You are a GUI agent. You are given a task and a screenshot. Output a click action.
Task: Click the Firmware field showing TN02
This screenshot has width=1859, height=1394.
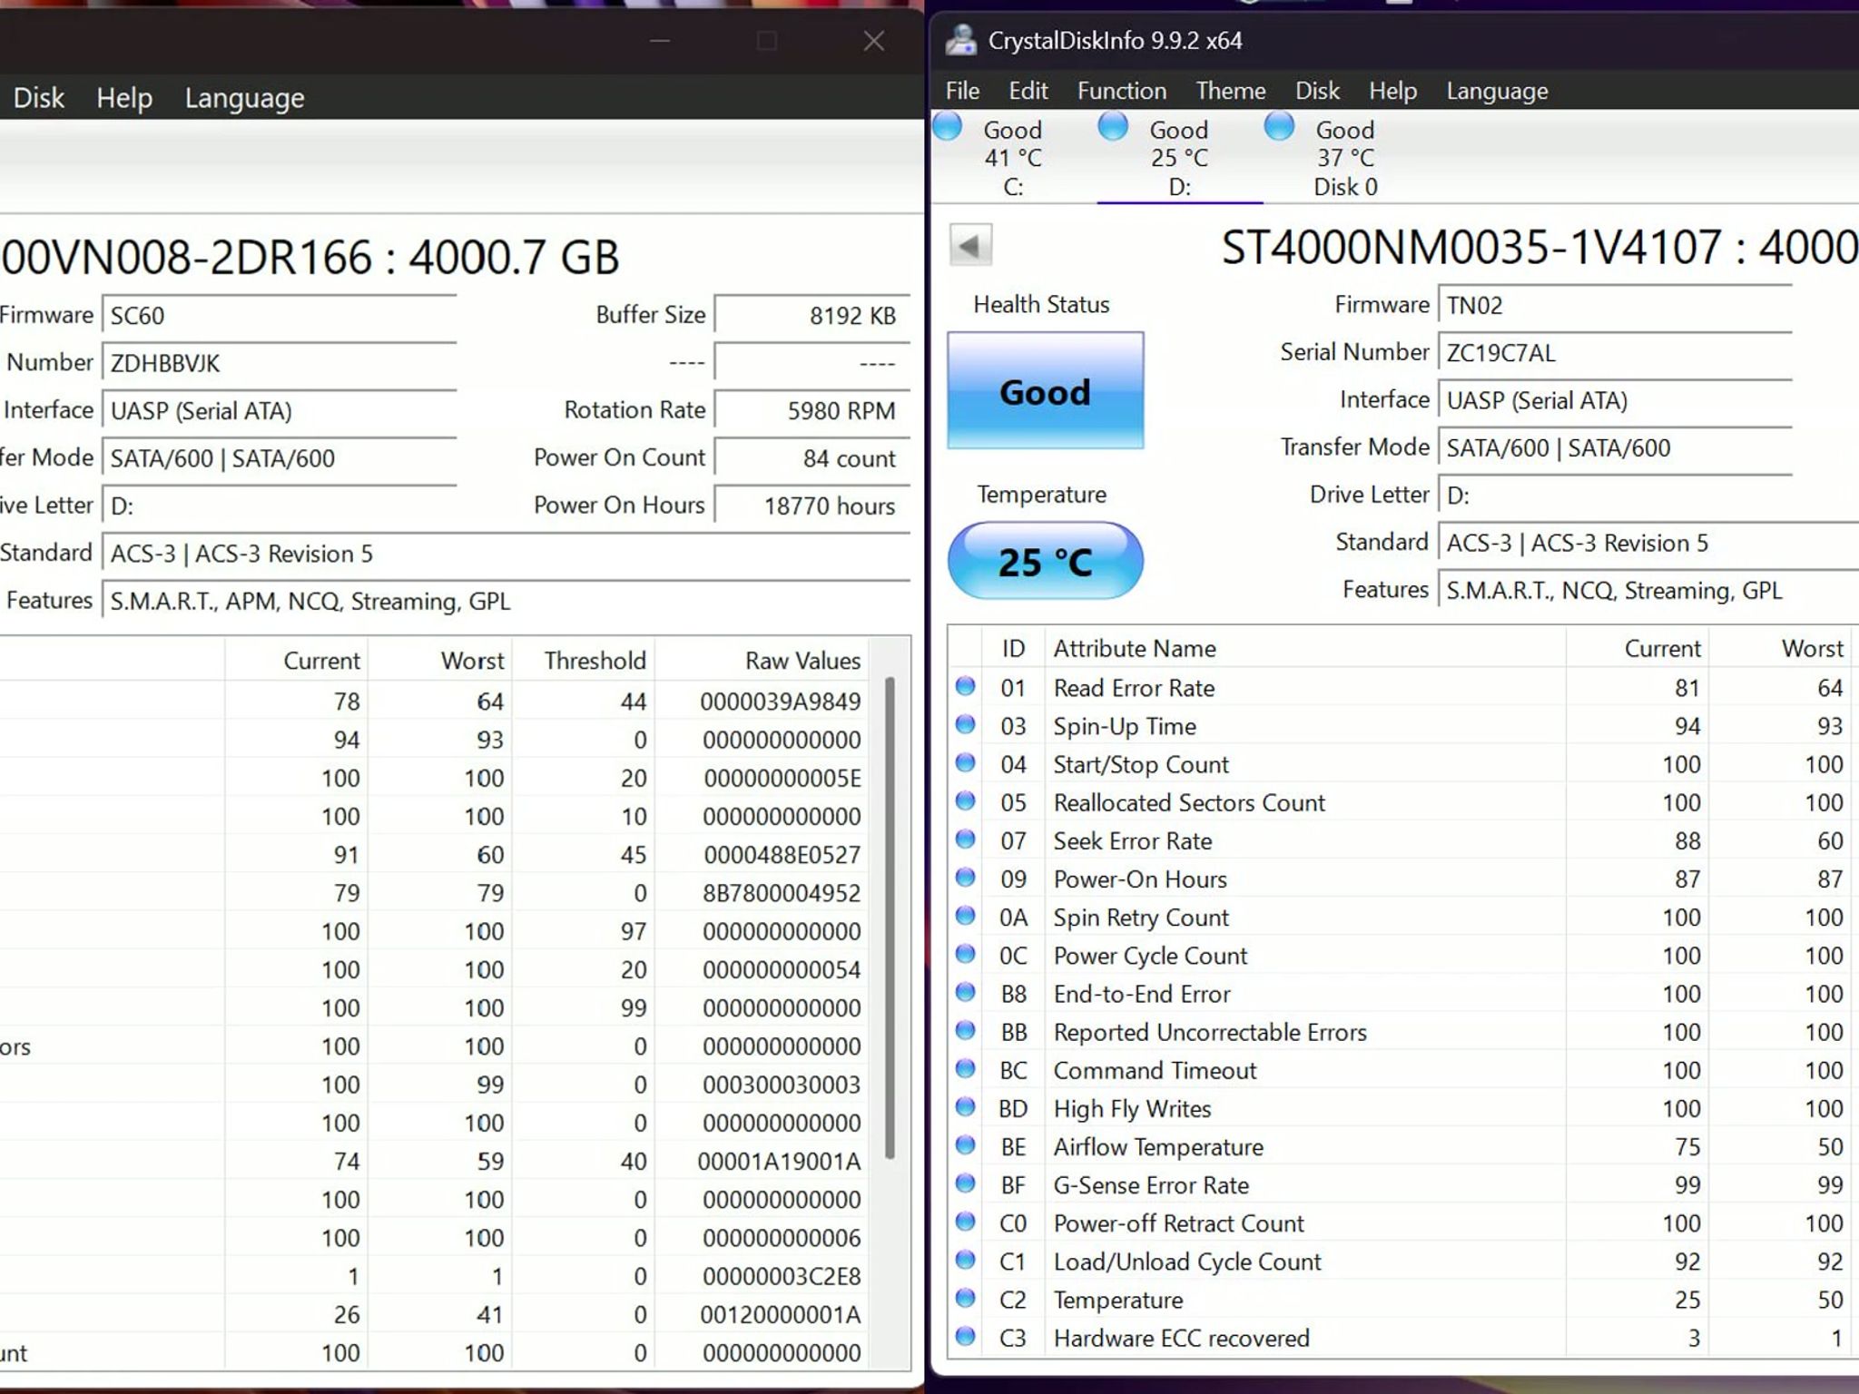coord(1615,305)
